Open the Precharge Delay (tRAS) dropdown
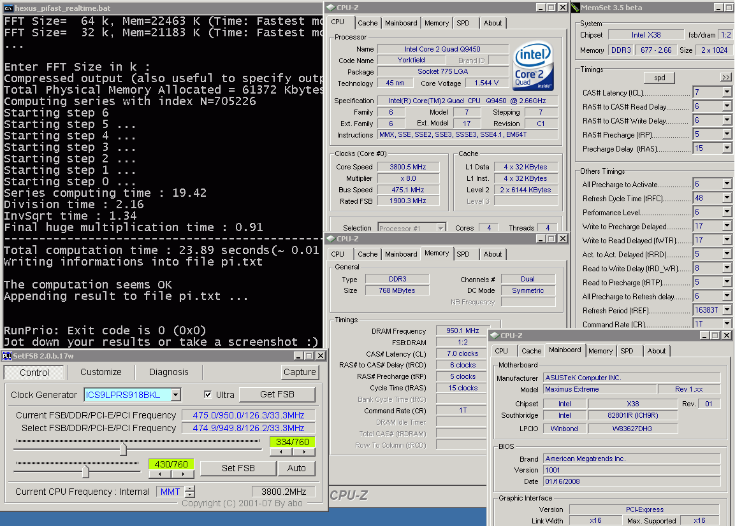The image size is (735, 526). [727, 148]
